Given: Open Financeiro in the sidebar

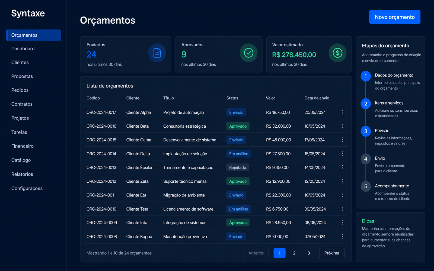Looking at the screenshot, I should coord(23,146).
